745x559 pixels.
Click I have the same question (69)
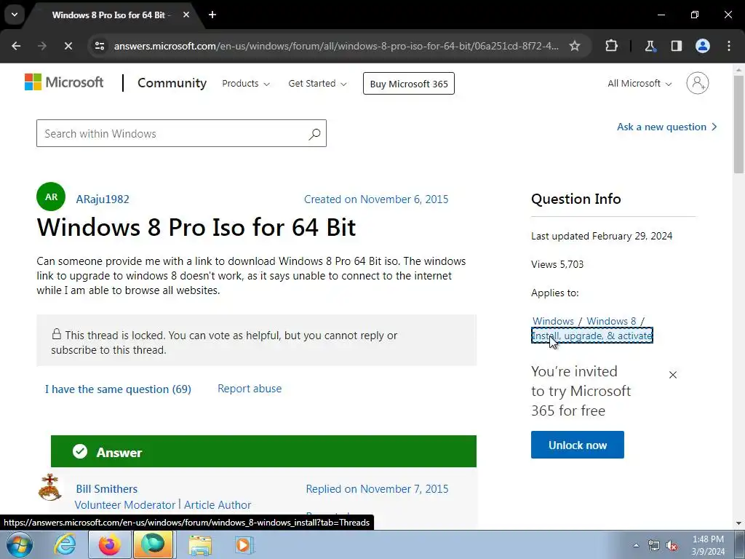click(x=118, y=389)
